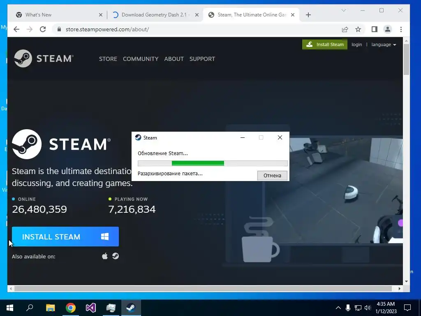Open the volume tray icon
Image resolution: width=421 pixels, height=316 pixels.
pos(368,308)
